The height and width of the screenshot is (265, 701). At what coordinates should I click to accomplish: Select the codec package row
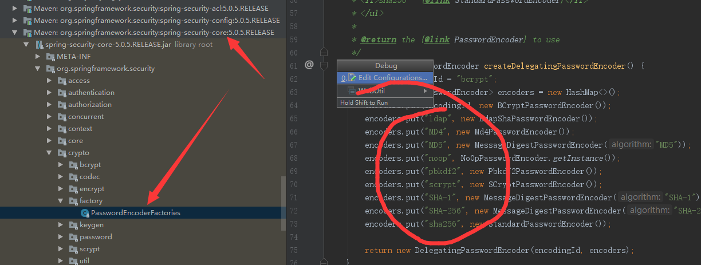point(143,177)
